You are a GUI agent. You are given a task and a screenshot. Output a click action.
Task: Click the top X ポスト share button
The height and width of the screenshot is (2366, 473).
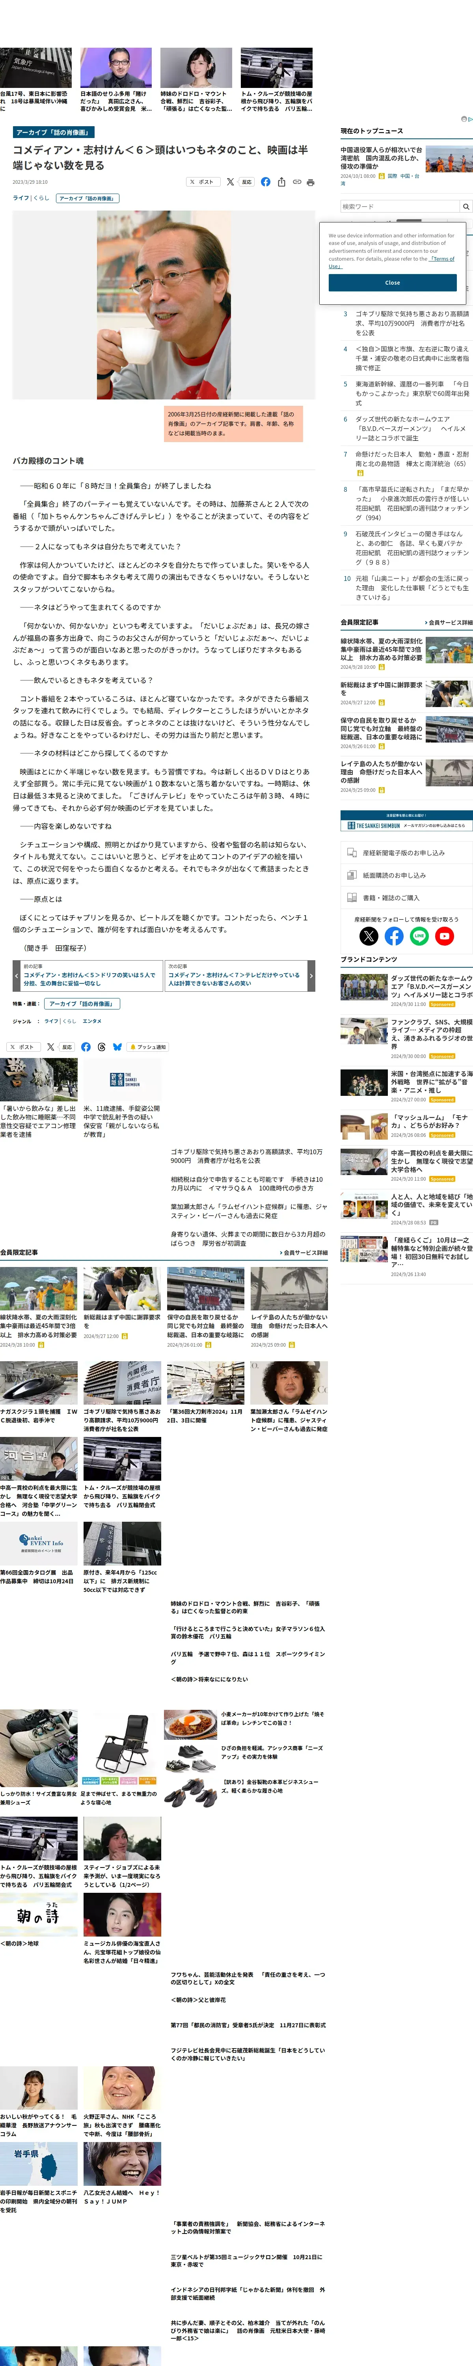click(x=203, y=182)
